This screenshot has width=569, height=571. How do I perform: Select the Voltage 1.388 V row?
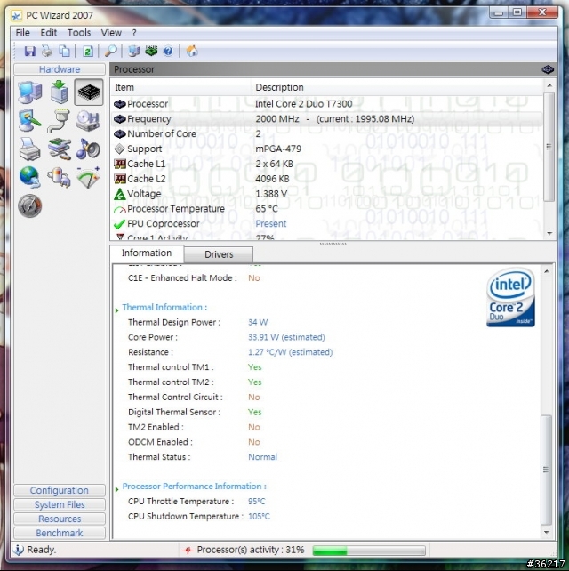pos(326,193)
